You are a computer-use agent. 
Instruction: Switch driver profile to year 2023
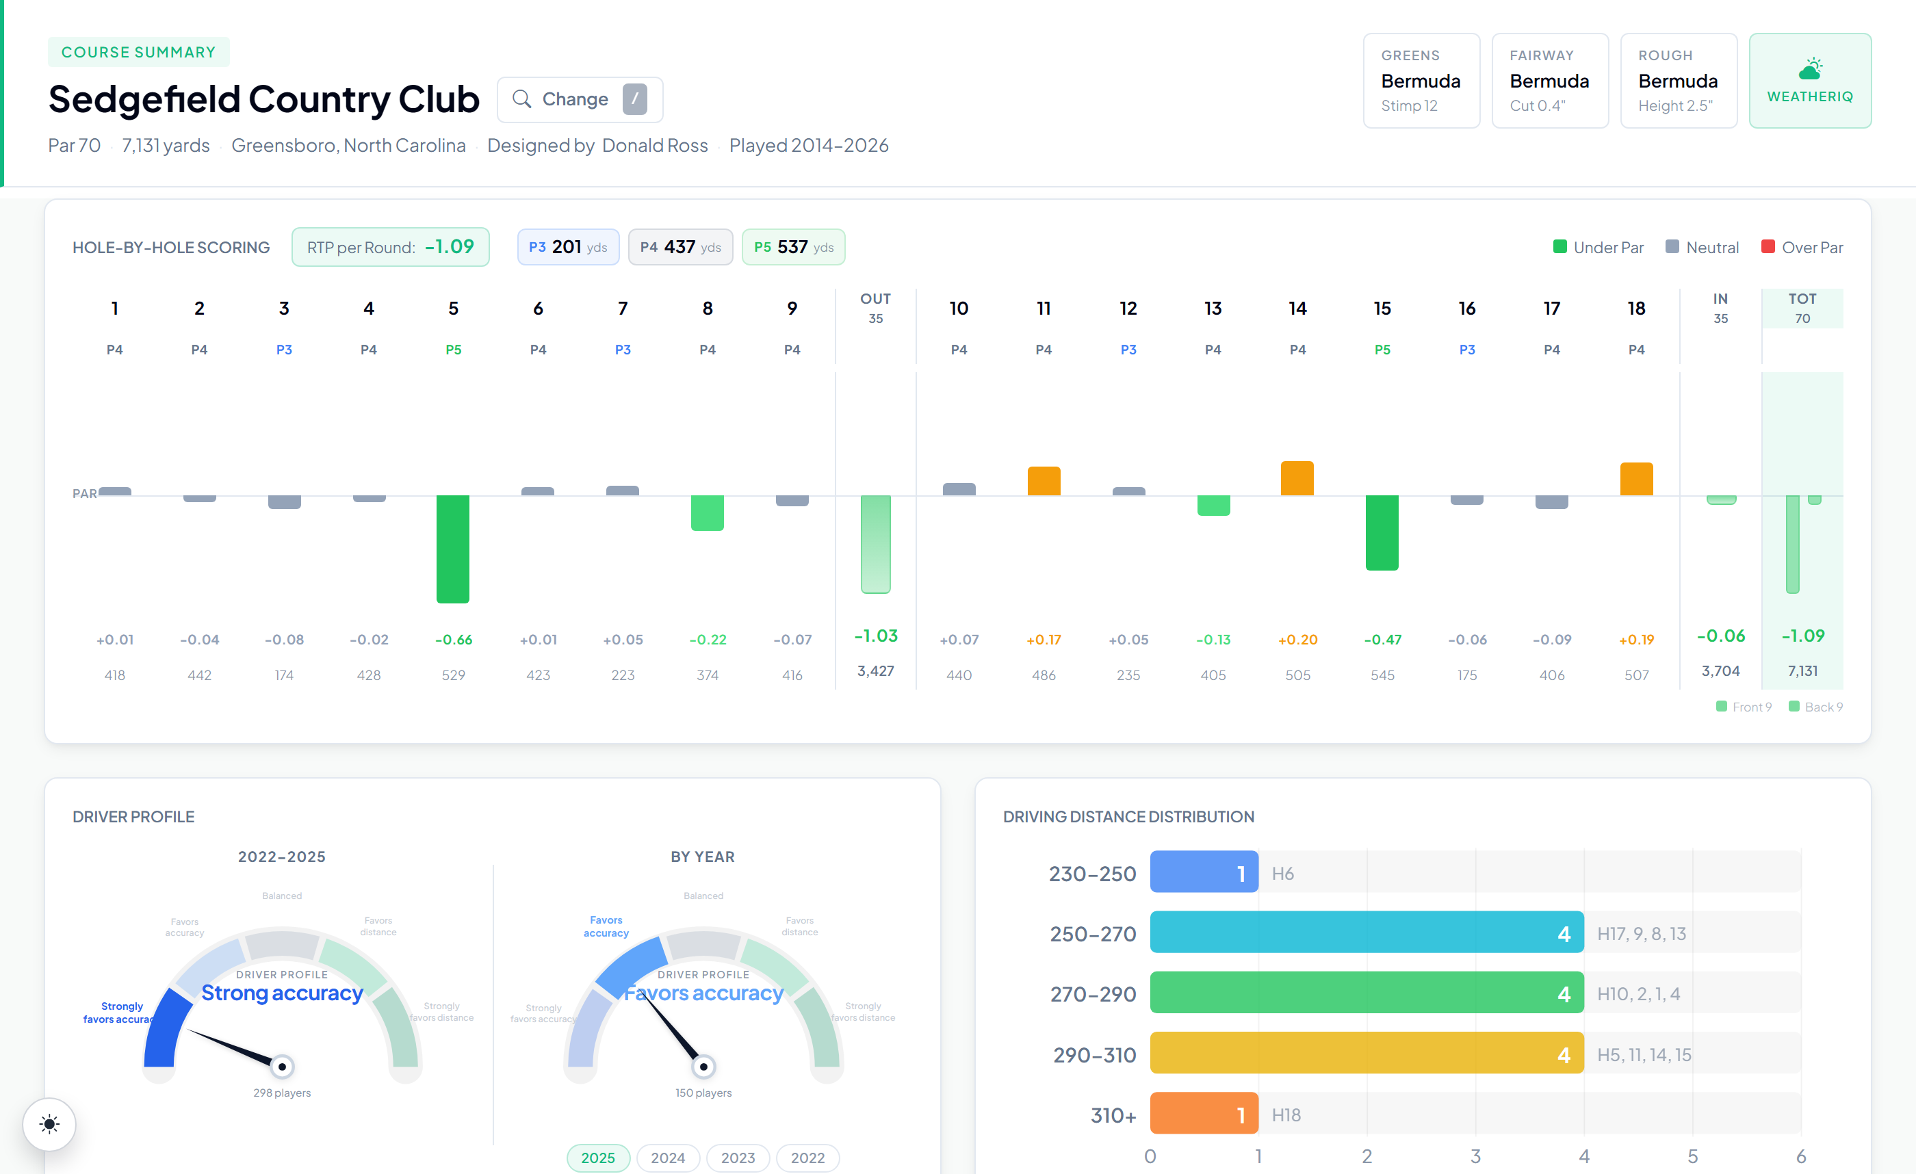coord(738,1158)
